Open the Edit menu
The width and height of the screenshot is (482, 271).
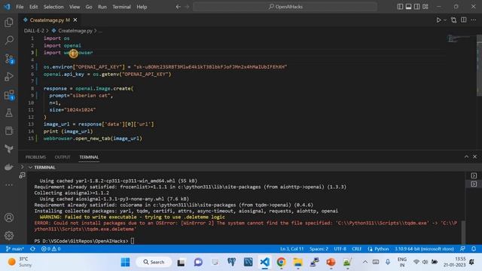point(33,7)
